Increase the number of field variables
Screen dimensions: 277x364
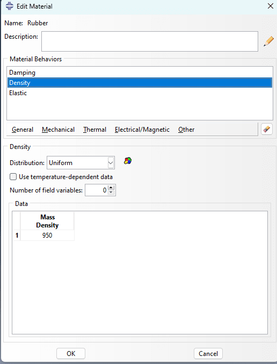[111, 188]
